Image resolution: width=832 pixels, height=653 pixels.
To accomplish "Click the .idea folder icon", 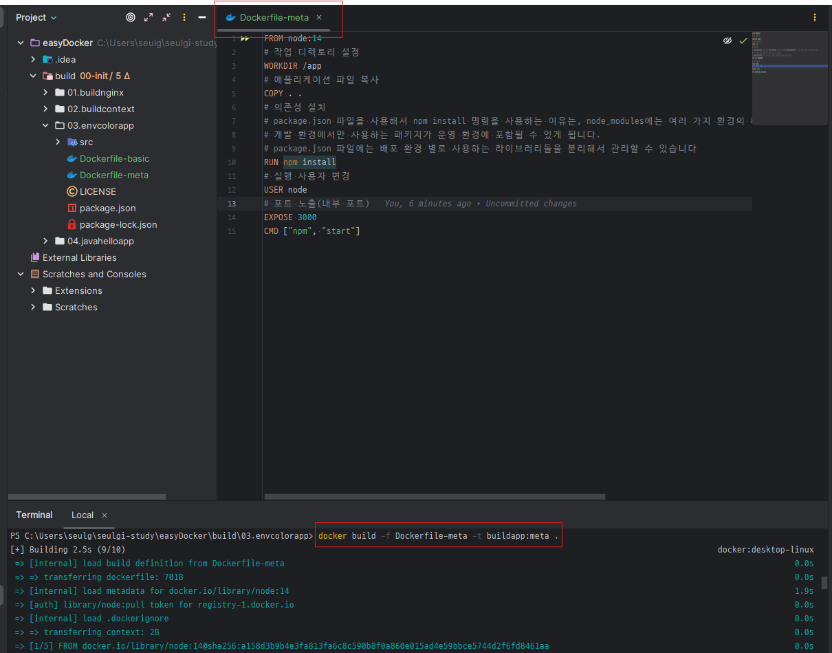I will (47, 59).
